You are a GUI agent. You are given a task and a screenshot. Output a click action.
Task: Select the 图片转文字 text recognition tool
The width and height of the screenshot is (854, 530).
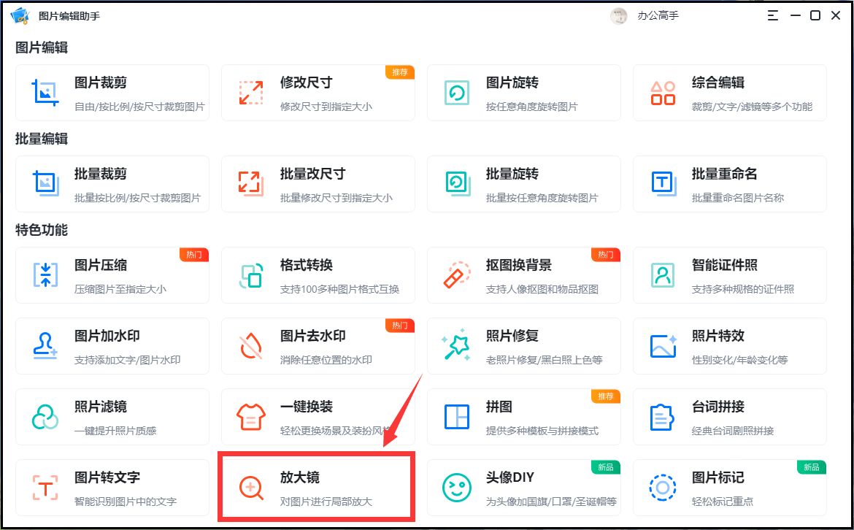[109, 486]
